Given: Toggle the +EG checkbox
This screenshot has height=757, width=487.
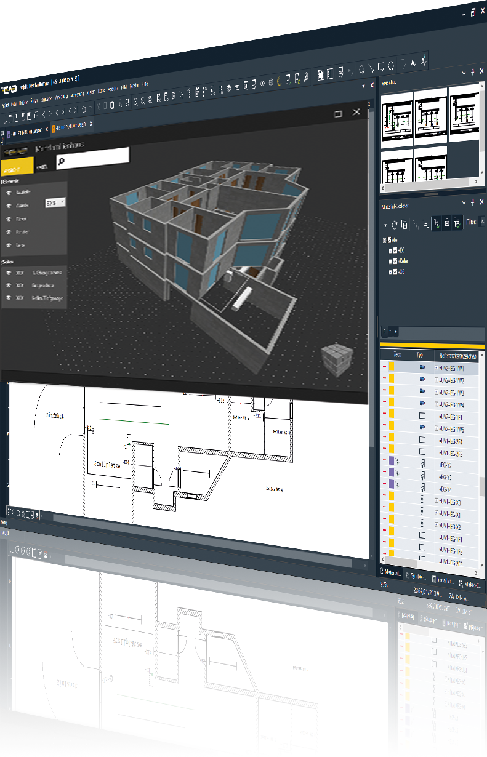Looking at the screenshot, I should pos(395,251).
